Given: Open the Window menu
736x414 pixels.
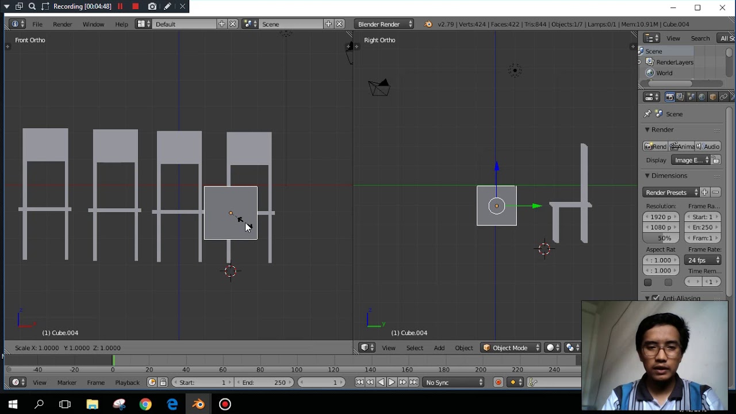Looking at the screenshot, I should [x=93, y=24].
